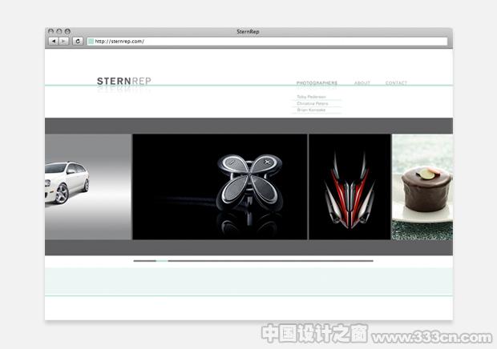Open the red and white razor heads photo
The width and height of the screenshot is (497, 349).
click(x=350, y=187)
